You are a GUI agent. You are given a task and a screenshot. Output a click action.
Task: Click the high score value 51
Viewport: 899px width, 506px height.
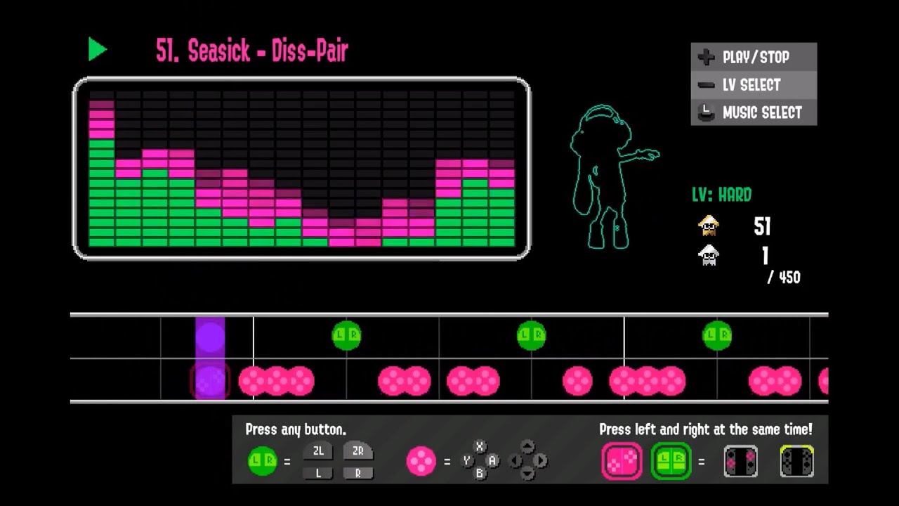[762, 226]
